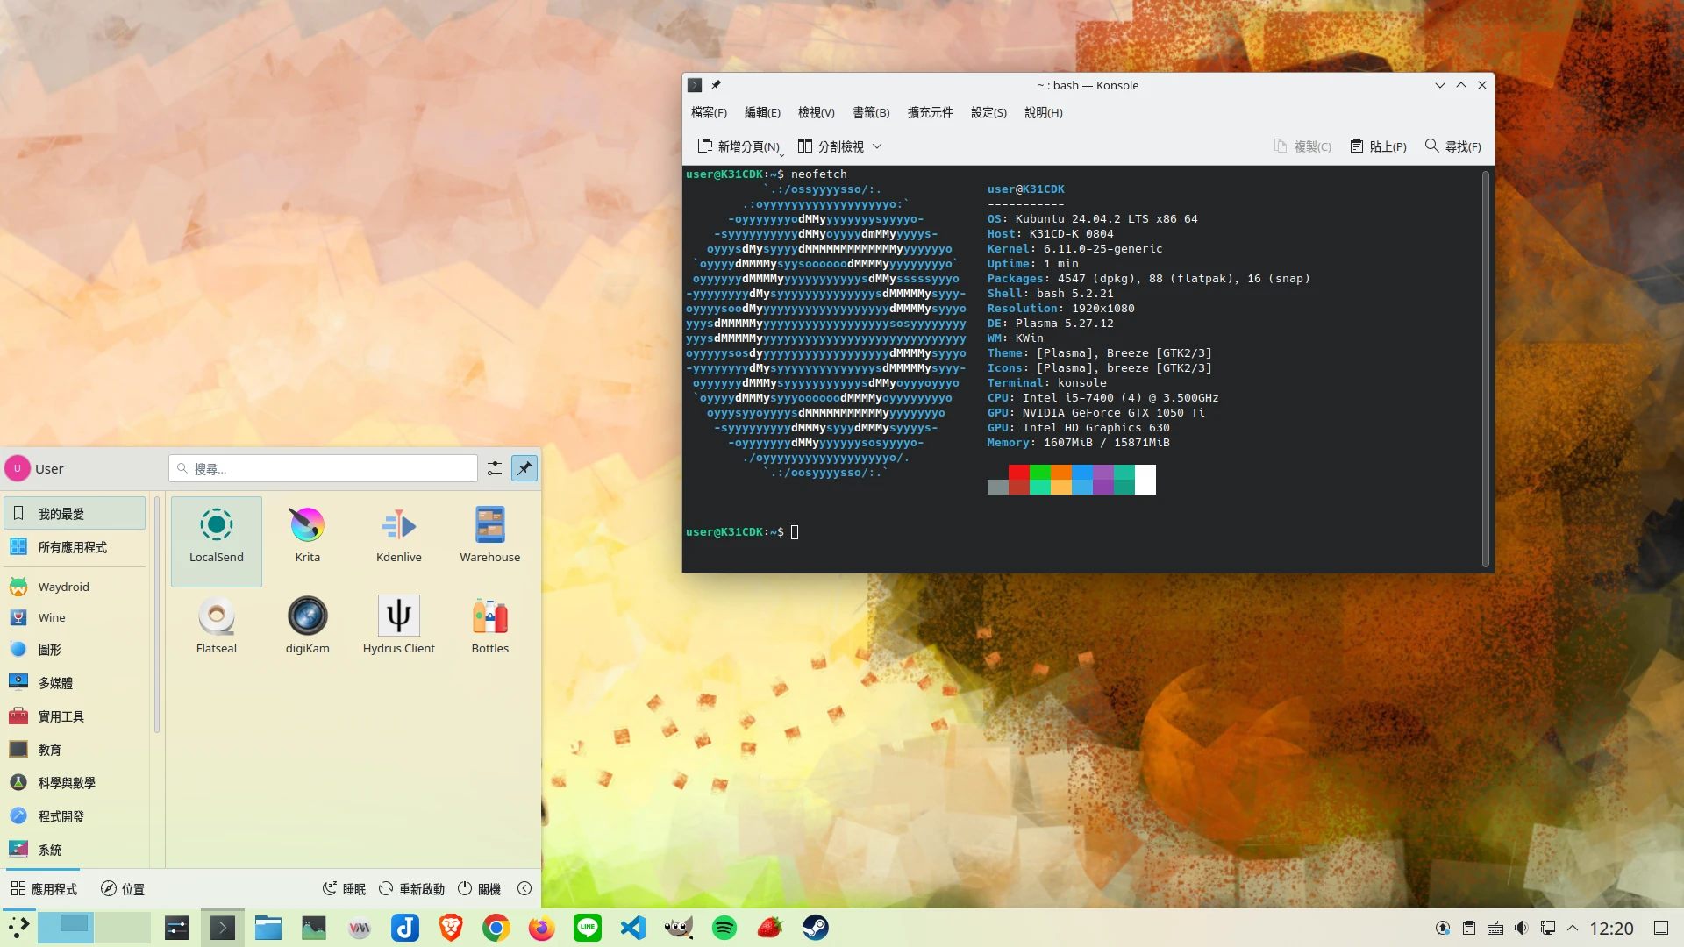Screen dimensions: 1684x947
Task: Switch to 位置 places tab
Action: pos(123,888)
